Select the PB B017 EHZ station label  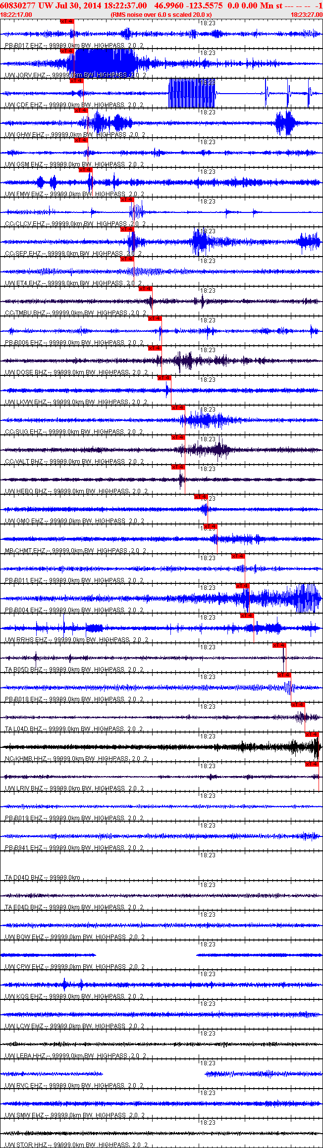[24, 45]
